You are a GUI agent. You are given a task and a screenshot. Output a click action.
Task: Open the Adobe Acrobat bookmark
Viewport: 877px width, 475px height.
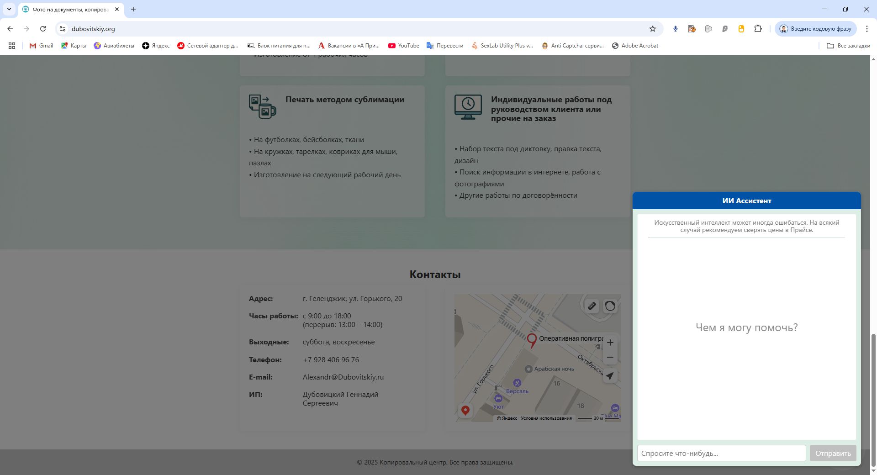(x=635, y=46)
